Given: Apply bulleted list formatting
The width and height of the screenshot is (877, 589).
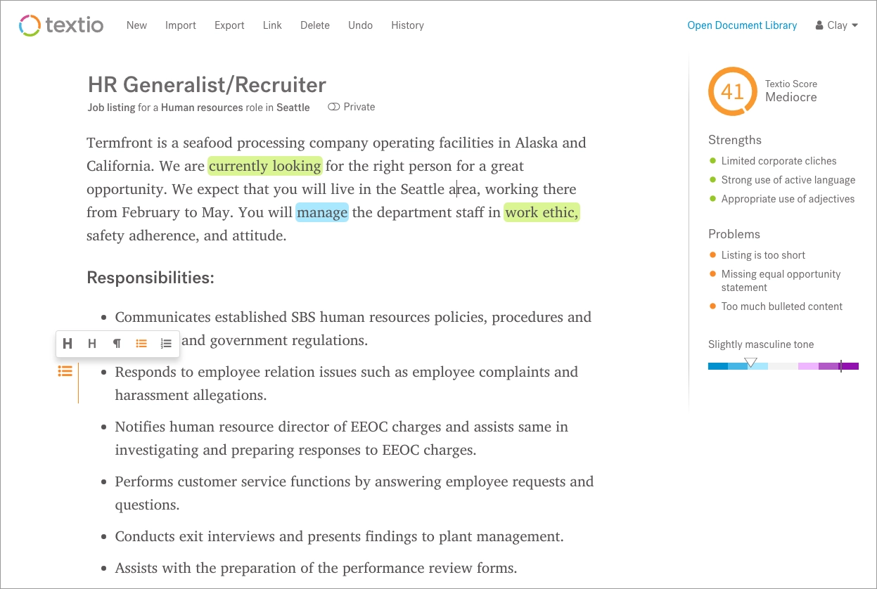Looking at the screenshot, I should (141, 344).
